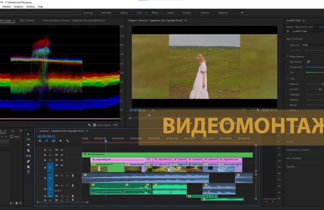Pick the WB Selector eyedropper
This screenshot has width=324, height=210.
(308, 62)
